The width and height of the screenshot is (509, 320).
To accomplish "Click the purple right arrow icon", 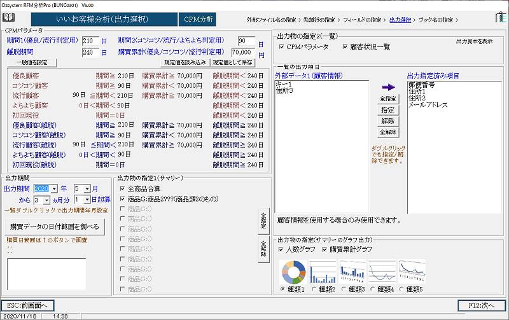I will pos(388,87).
